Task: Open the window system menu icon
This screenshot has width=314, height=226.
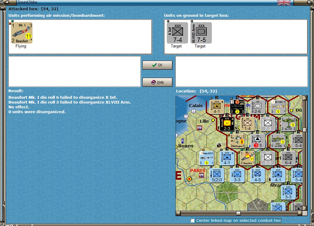Action: [6, 2]
